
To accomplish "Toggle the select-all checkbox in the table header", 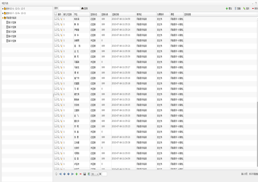I will click(56, 14).
